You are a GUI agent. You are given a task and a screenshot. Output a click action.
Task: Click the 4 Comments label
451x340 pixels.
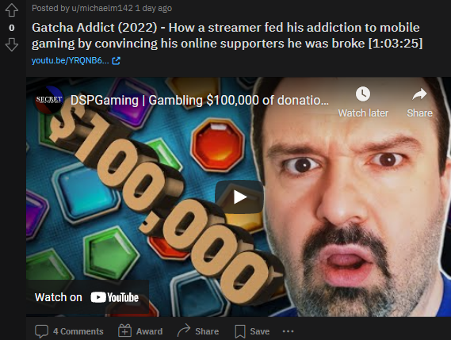click(x=78, y=331)
